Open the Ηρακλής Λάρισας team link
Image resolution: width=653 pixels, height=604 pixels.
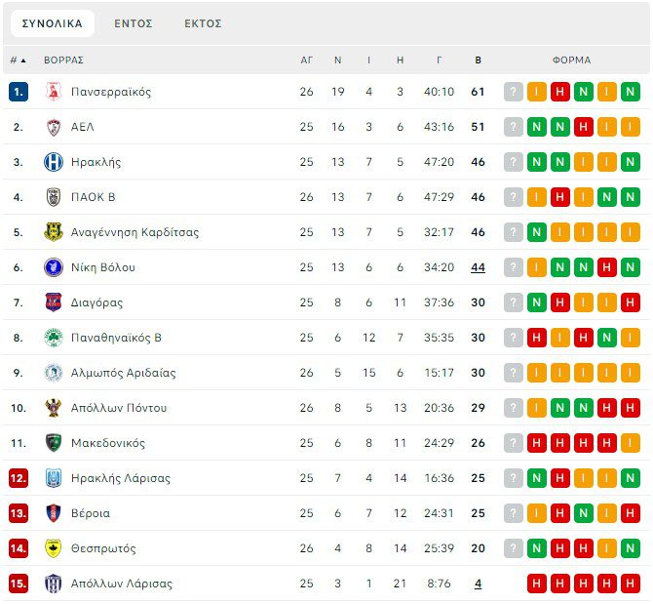coord(121,478)
